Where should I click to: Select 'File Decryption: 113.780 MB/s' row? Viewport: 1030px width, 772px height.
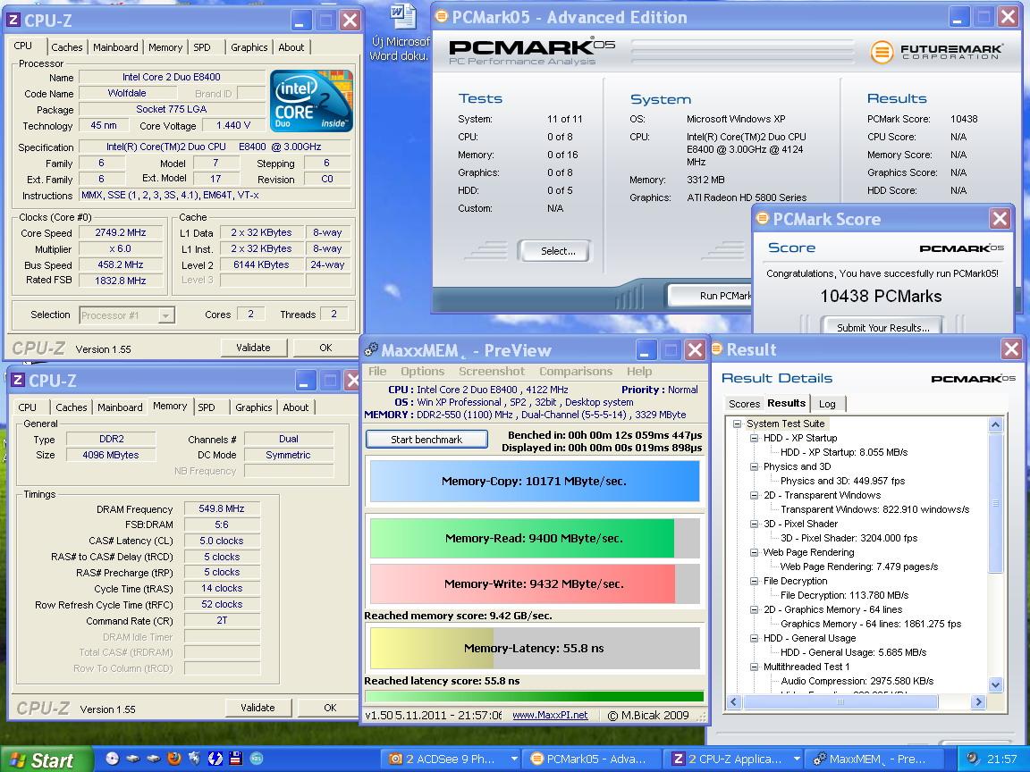tap(844, 595)
